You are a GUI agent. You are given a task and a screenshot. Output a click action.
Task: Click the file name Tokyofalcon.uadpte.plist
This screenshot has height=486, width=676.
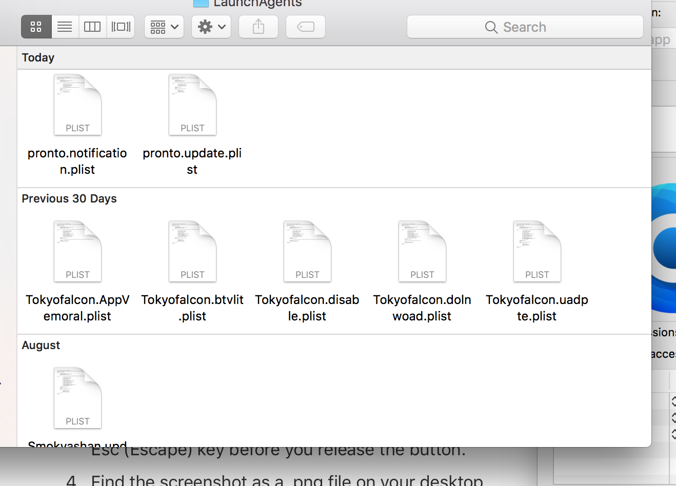[x=537, y=308]
